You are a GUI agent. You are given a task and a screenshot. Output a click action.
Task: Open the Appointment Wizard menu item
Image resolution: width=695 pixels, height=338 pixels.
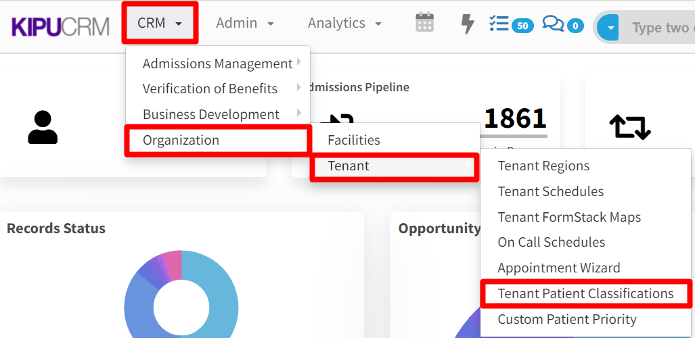tap(585, 268)
